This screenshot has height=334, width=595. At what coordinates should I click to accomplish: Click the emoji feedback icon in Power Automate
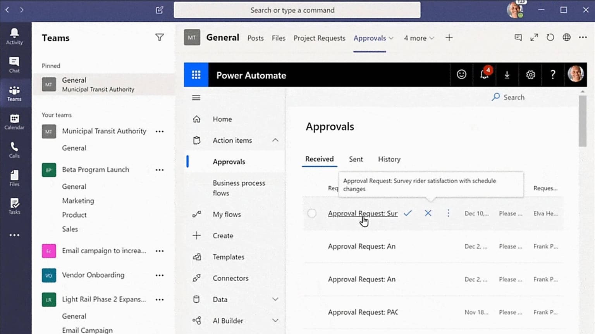pyautogui.click(x=461, y=75)
